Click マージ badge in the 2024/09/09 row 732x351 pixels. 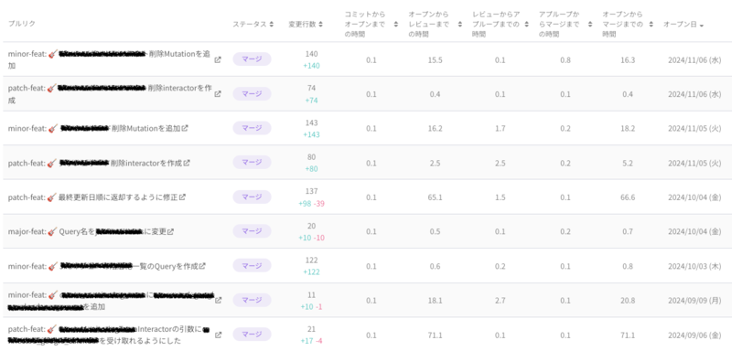(253, 300)
